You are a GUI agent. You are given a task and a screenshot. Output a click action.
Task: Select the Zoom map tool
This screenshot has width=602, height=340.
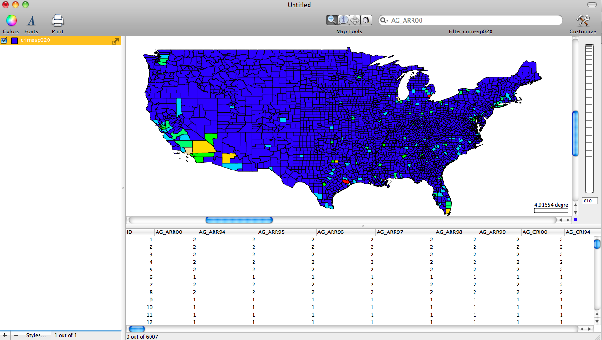pos(332,20)
